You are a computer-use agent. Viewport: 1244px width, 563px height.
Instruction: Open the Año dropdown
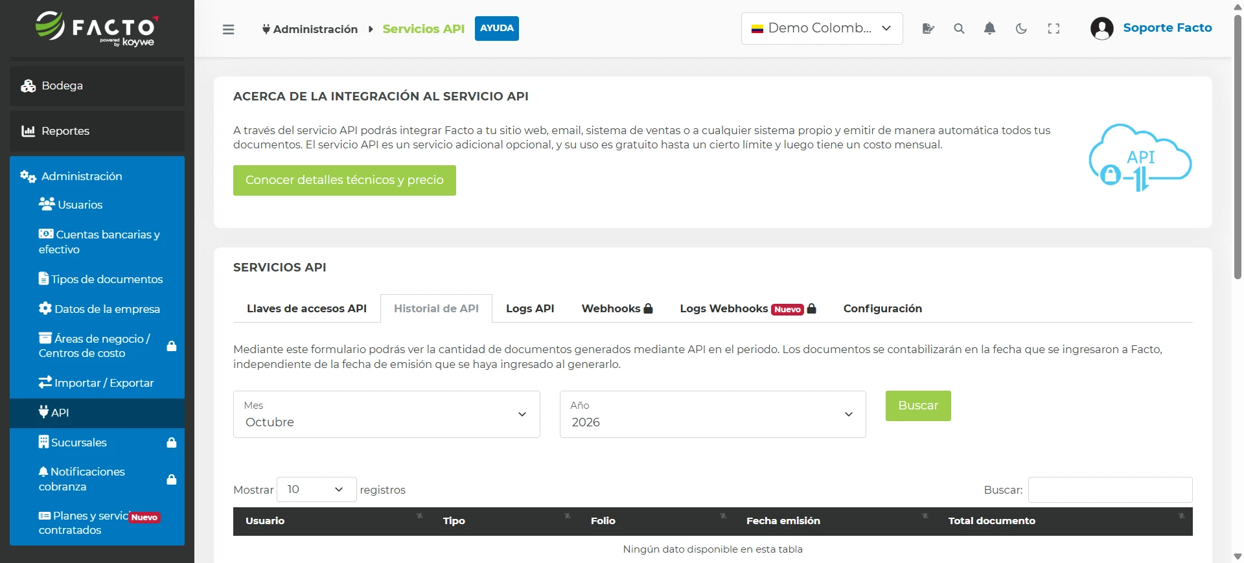(713, 414)
